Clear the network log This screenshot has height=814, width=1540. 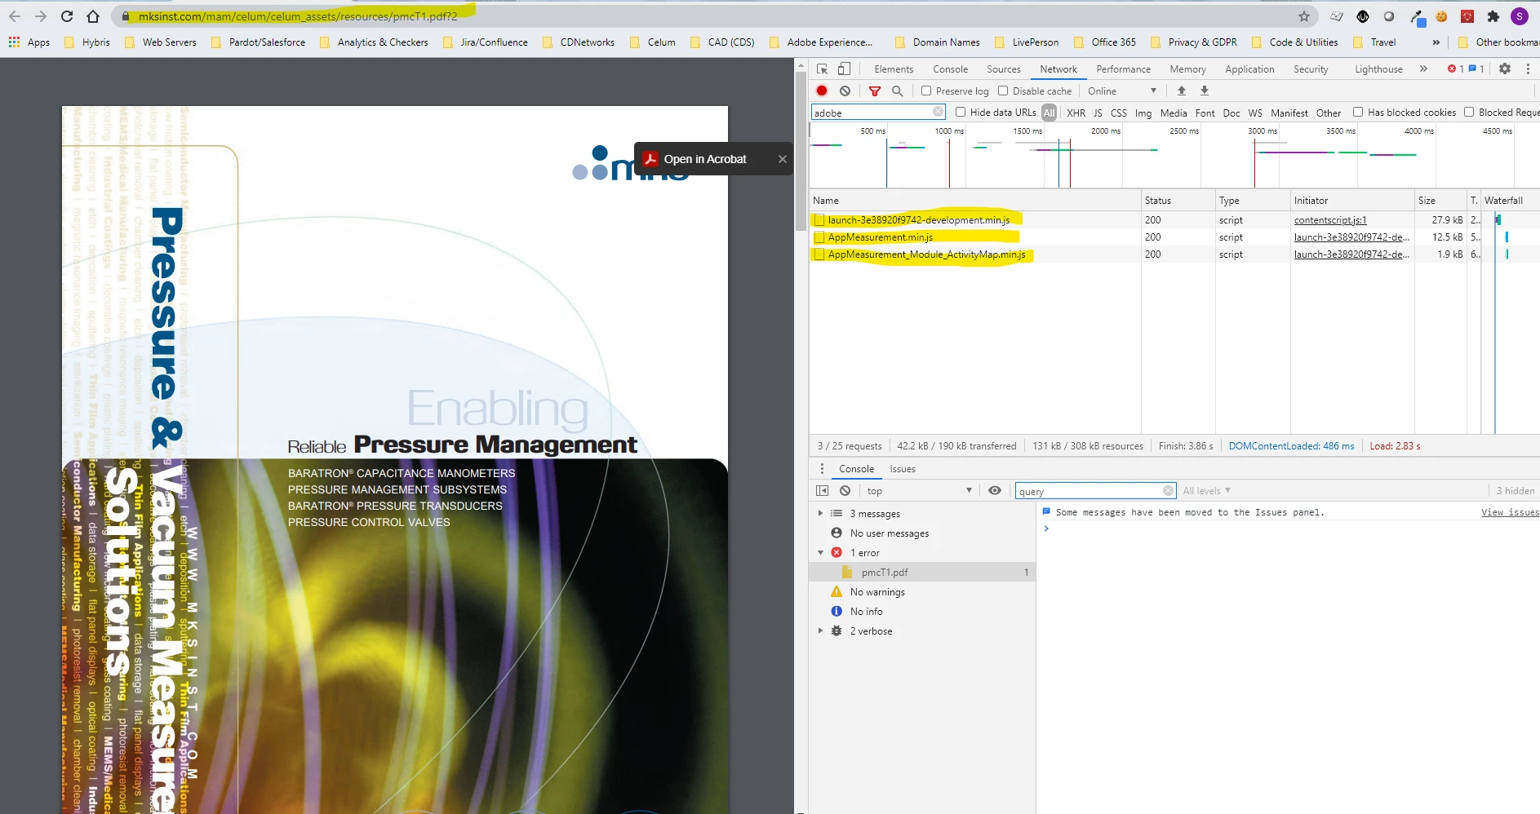[x=845, y=91]
